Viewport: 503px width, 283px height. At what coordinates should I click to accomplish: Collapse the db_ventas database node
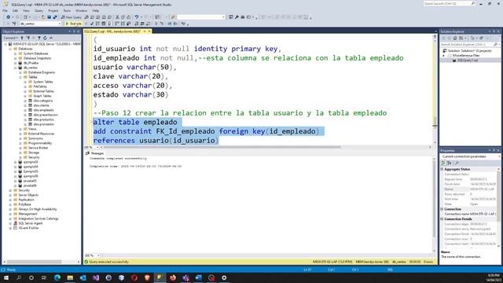click(16, 68)
